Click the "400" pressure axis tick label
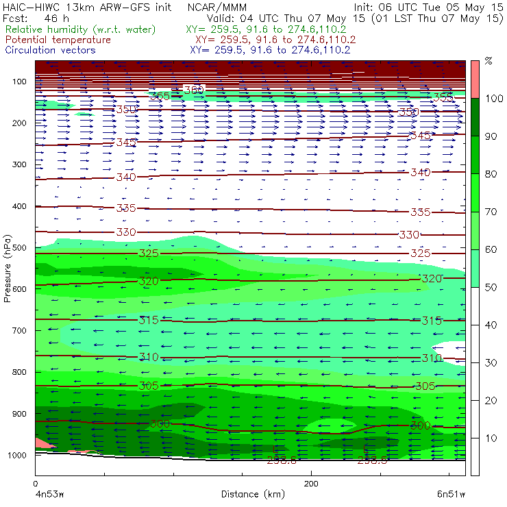The height and width of the screenshot is (507, 507). [x=19, y=206]
